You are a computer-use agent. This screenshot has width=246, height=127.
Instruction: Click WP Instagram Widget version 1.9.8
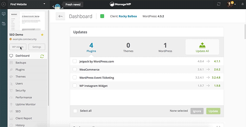(x=217, y=86)
